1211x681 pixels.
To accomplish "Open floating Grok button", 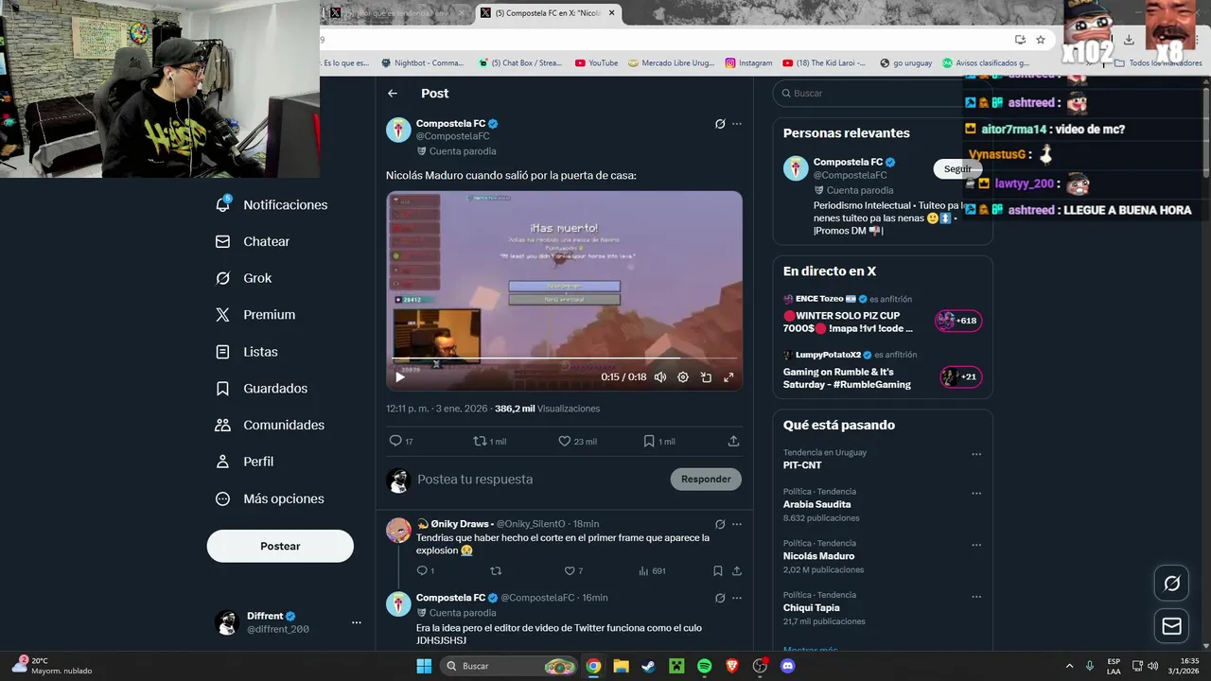I will coord(1171,584).
